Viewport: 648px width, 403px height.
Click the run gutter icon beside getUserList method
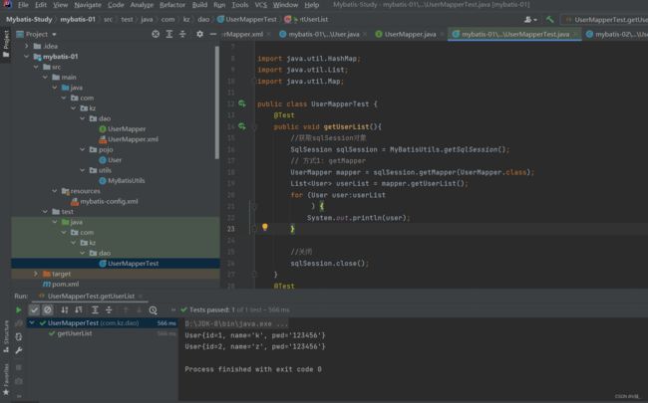242,126
